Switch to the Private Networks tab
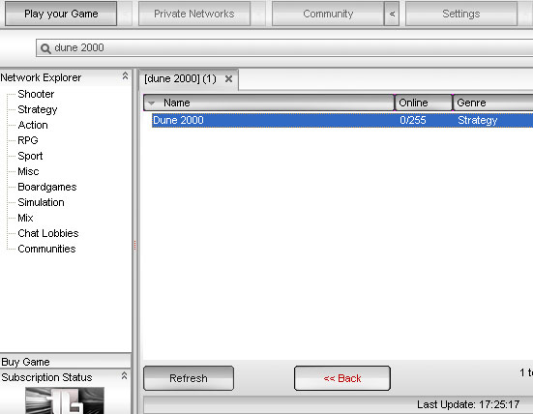The image size is (533, 414). [194, 14]
